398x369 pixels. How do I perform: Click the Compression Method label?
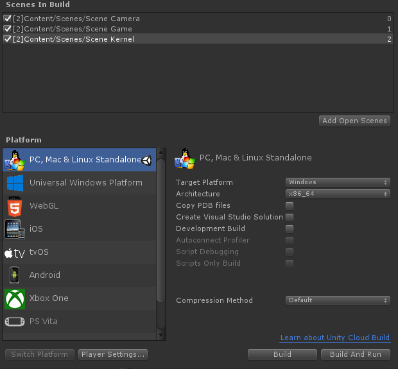point(214,300)
